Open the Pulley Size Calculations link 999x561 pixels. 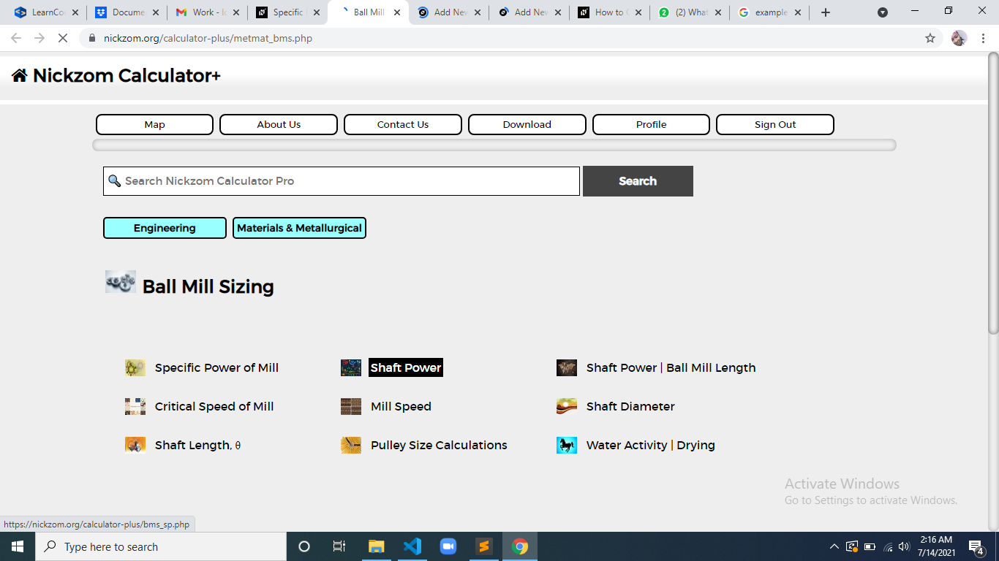439,445
